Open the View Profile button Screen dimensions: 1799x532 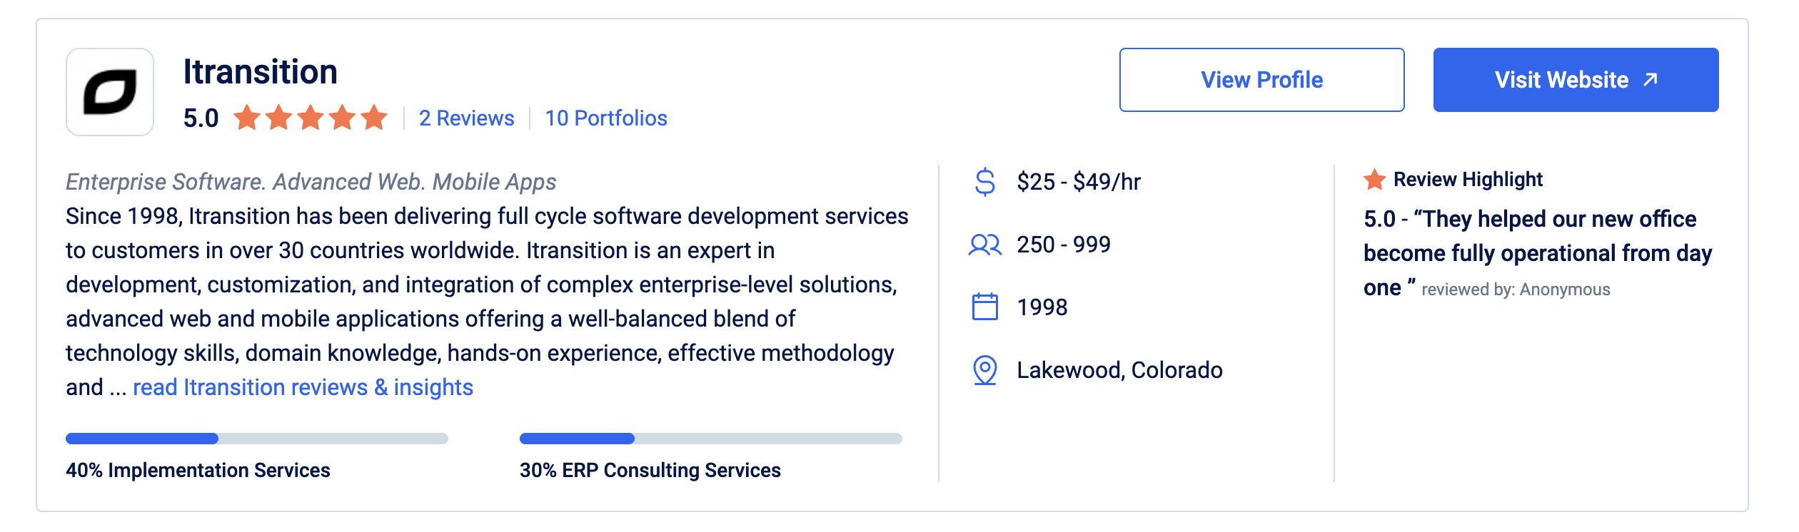[1261, 80]
